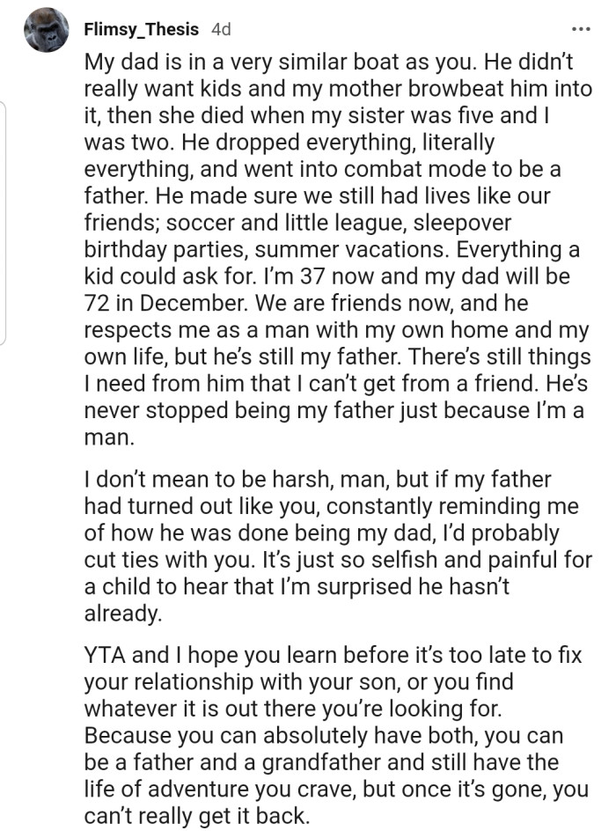The height and width of the screenshot is (838, 616).
Task: Open the Flimsy_Thesis user profile
Action: (x=142, y=29)
